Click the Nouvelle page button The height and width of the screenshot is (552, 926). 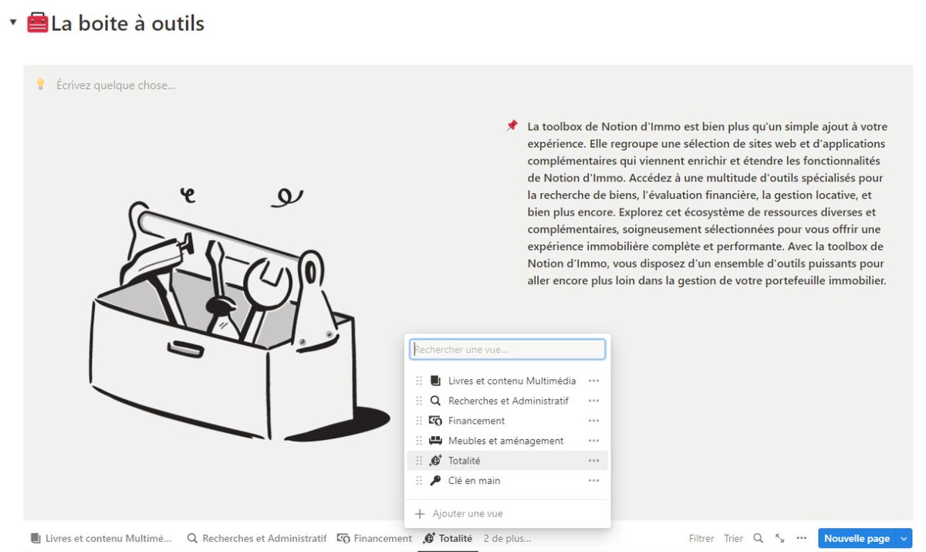pos(857,539)
